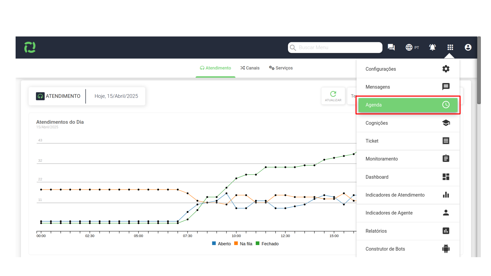The width and height of the screenshot is (491, 276).
Task: Open Ticket from the menu
Action: (x=408, y=141)
